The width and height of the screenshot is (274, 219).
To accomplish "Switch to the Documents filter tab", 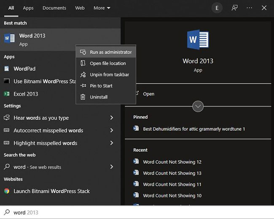I will (x=54, y=8).
